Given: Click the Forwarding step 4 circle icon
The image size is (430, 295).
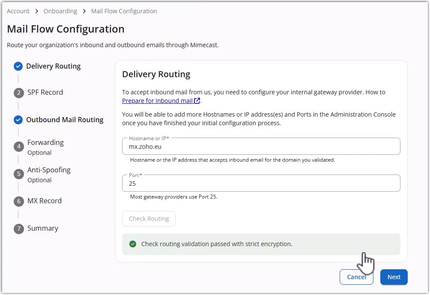Looking at the screenshot, I should coord(18,147).
